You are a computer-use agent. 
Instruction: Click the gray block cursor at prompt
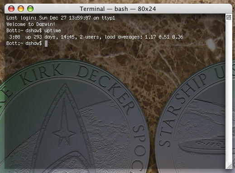click(46, 44)
